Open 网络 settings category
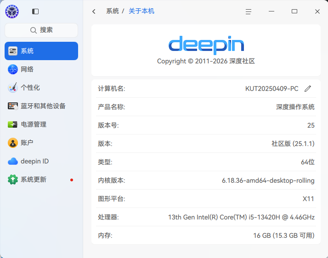328x258 pixels. pos(41,69)
